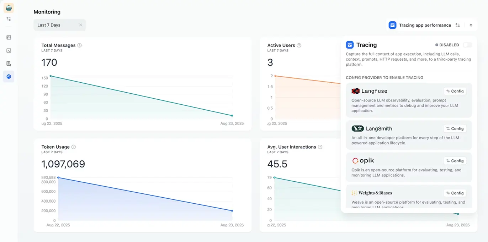488x242 pixels.
Task: Collapse the tracing panel with double chevron
Action: (x=471, y=25)
